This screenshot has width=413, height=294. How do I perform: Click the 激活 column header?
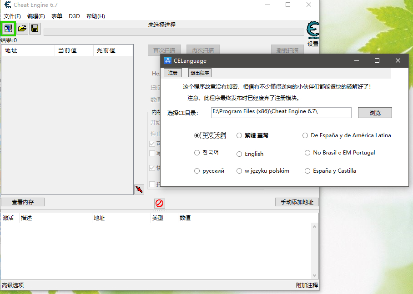point(10,218)
